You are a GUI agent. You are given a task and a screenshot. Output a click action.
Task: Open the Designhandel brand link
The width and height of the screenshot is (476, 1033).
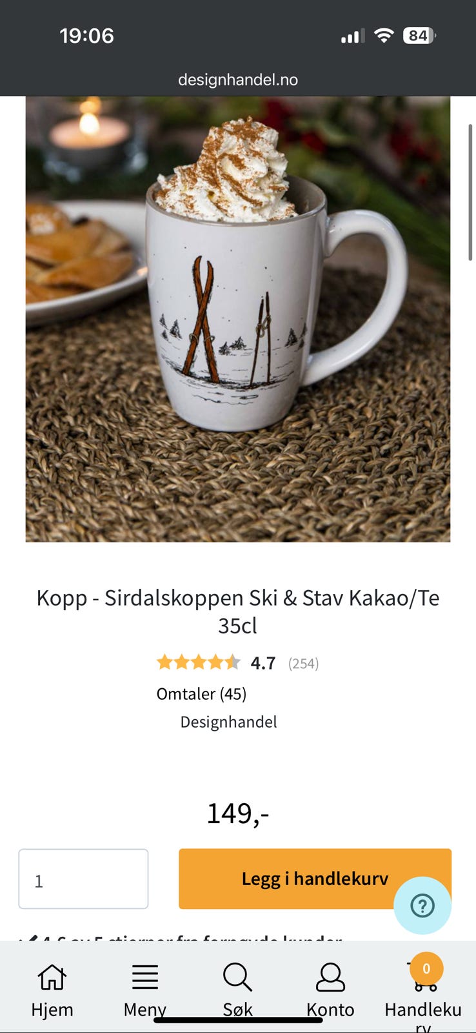coord(228,722)
